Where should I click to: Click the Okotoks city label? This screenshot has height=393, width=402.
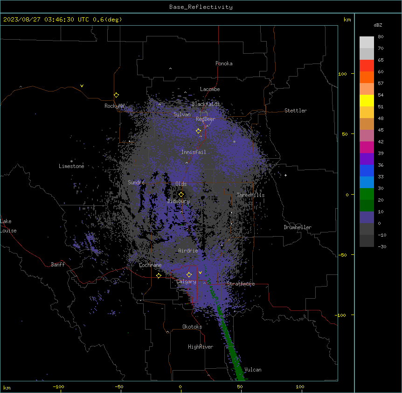(192, 327)
